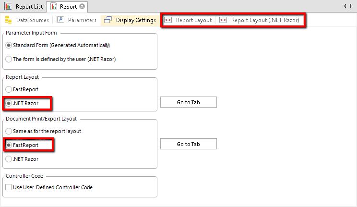Click the Parameters icon
The width and height of the screenshot is (357, 207).
point(60,20)
